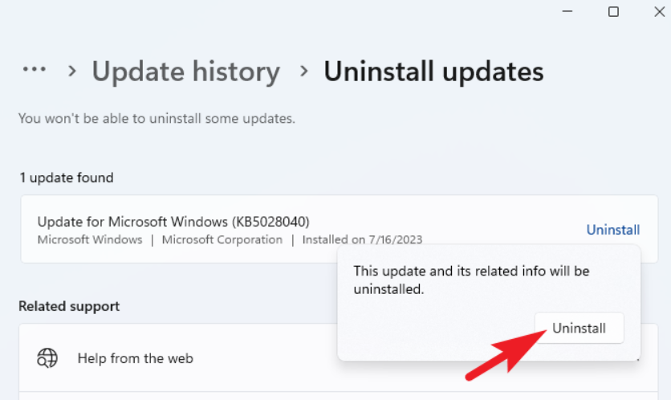Expand the Help from the web section
Screen dimensions: 671x400
pos(135,358)
